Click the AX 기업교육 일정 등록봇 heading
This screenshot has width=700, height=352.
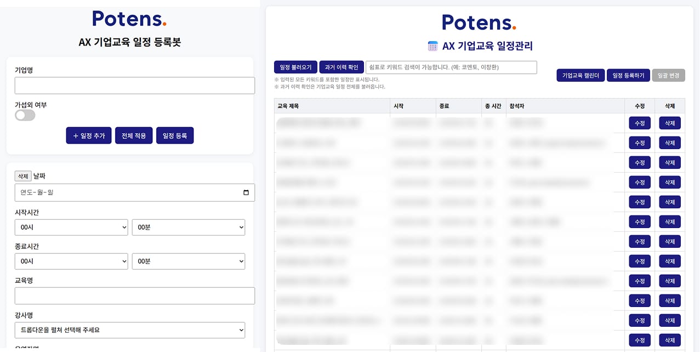(x=130, y=42)
